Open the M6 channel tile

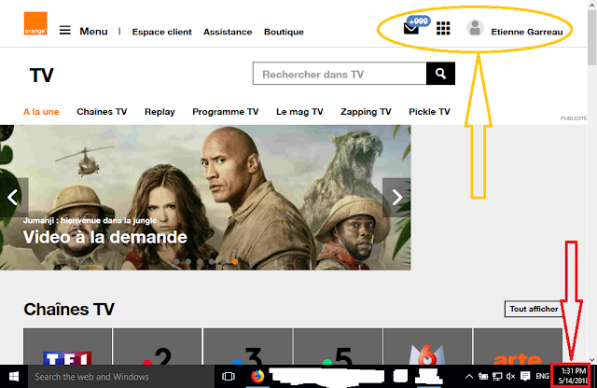coord(427,347)
